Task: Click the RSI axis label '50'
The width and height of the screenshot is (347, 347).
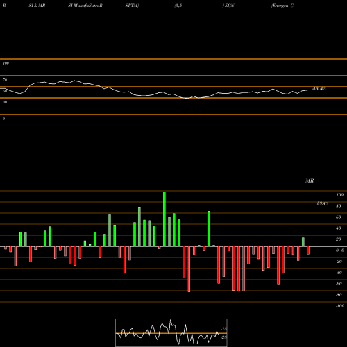Action: (5, 91)
